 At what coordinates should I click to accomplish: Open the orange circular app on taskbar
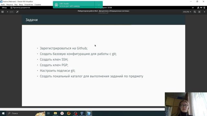(69, 113)
